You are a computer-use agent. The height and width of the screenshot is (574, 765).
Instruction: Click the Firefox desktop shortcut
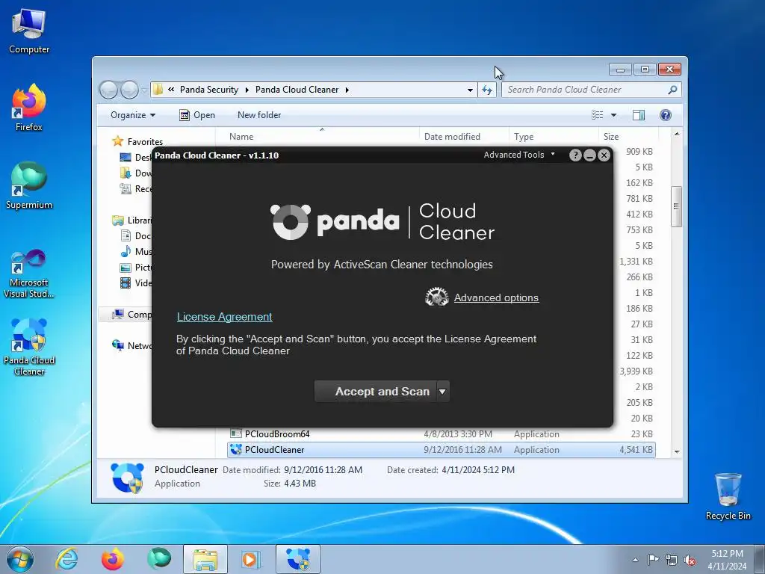pyautogui.click(x=29, y=108)
